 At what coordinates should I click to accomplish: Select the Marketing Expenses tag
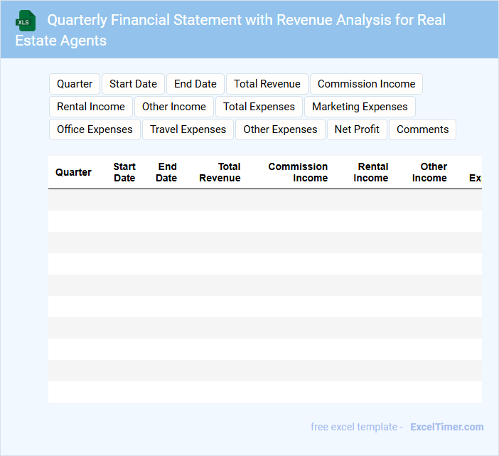[x=360, y=107]
